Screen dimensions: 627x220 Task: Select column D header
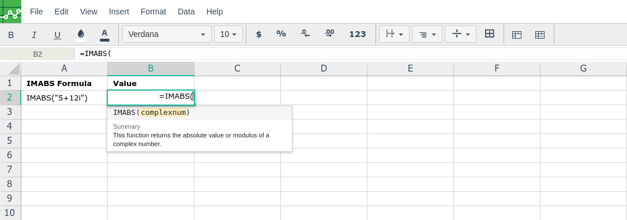click(324, 68)
